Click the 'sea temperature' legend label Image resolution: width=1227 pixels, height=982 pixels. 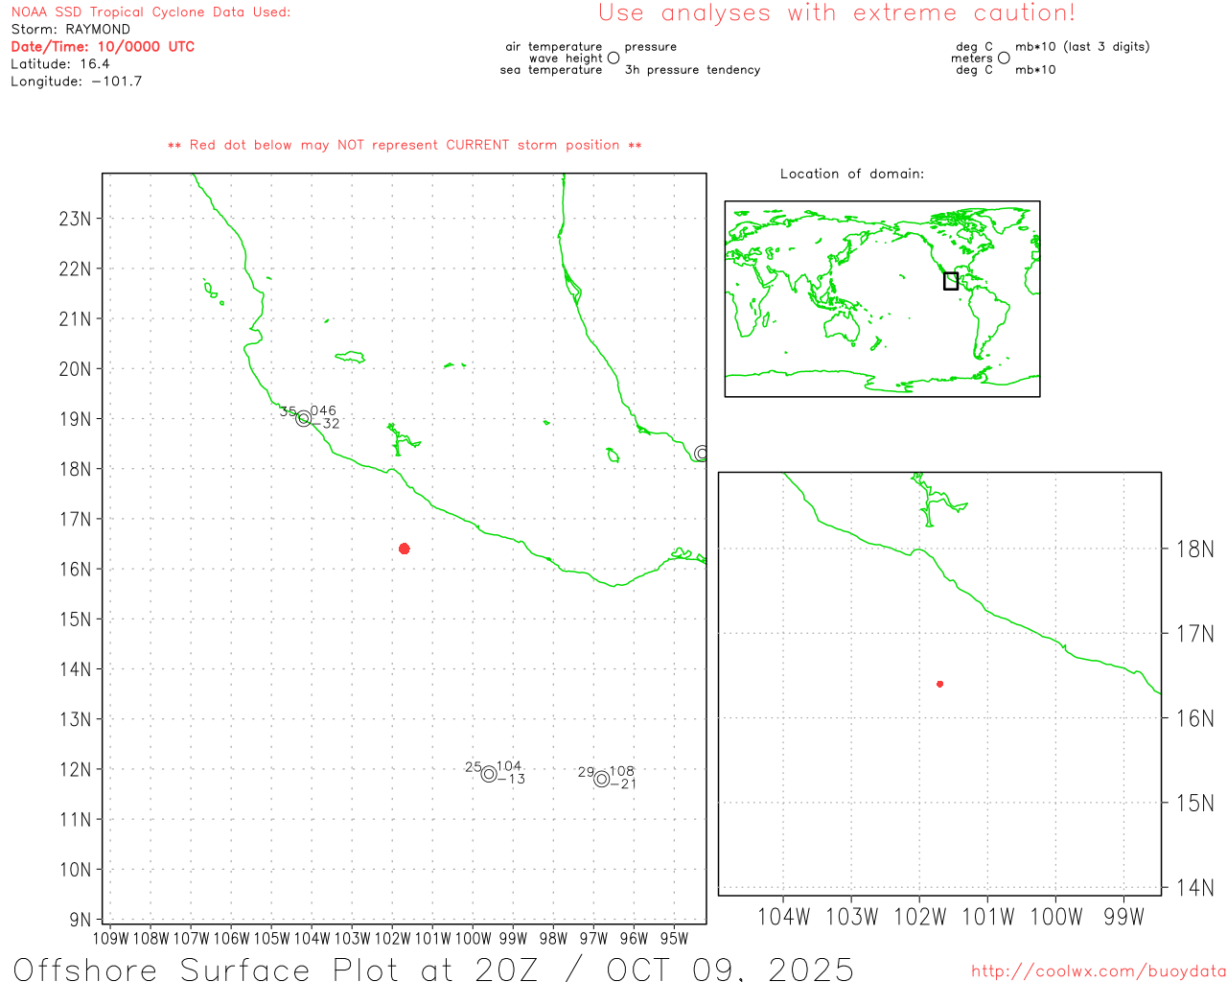[x=551, y=70]
